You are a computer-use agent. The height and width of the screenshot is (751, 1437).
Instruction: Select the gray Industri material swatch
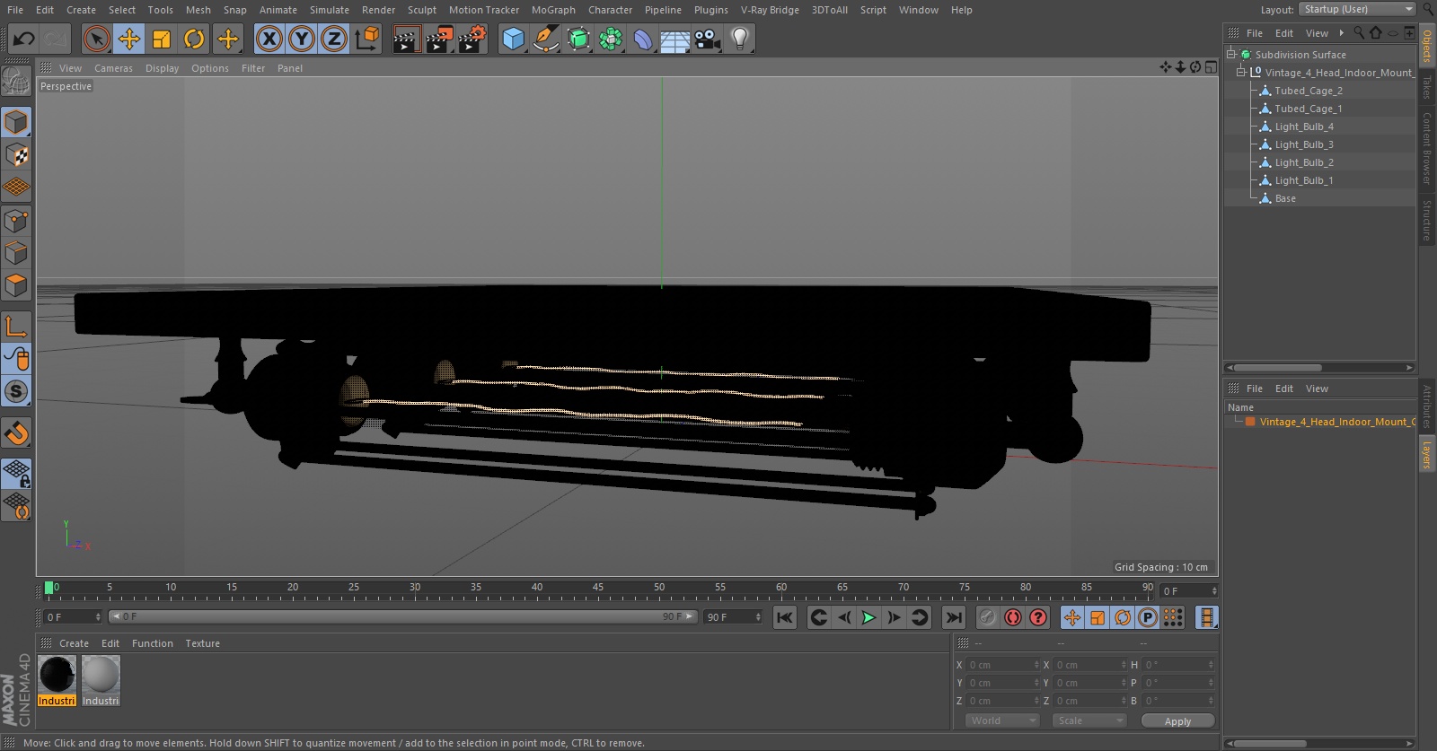point(101,675)
